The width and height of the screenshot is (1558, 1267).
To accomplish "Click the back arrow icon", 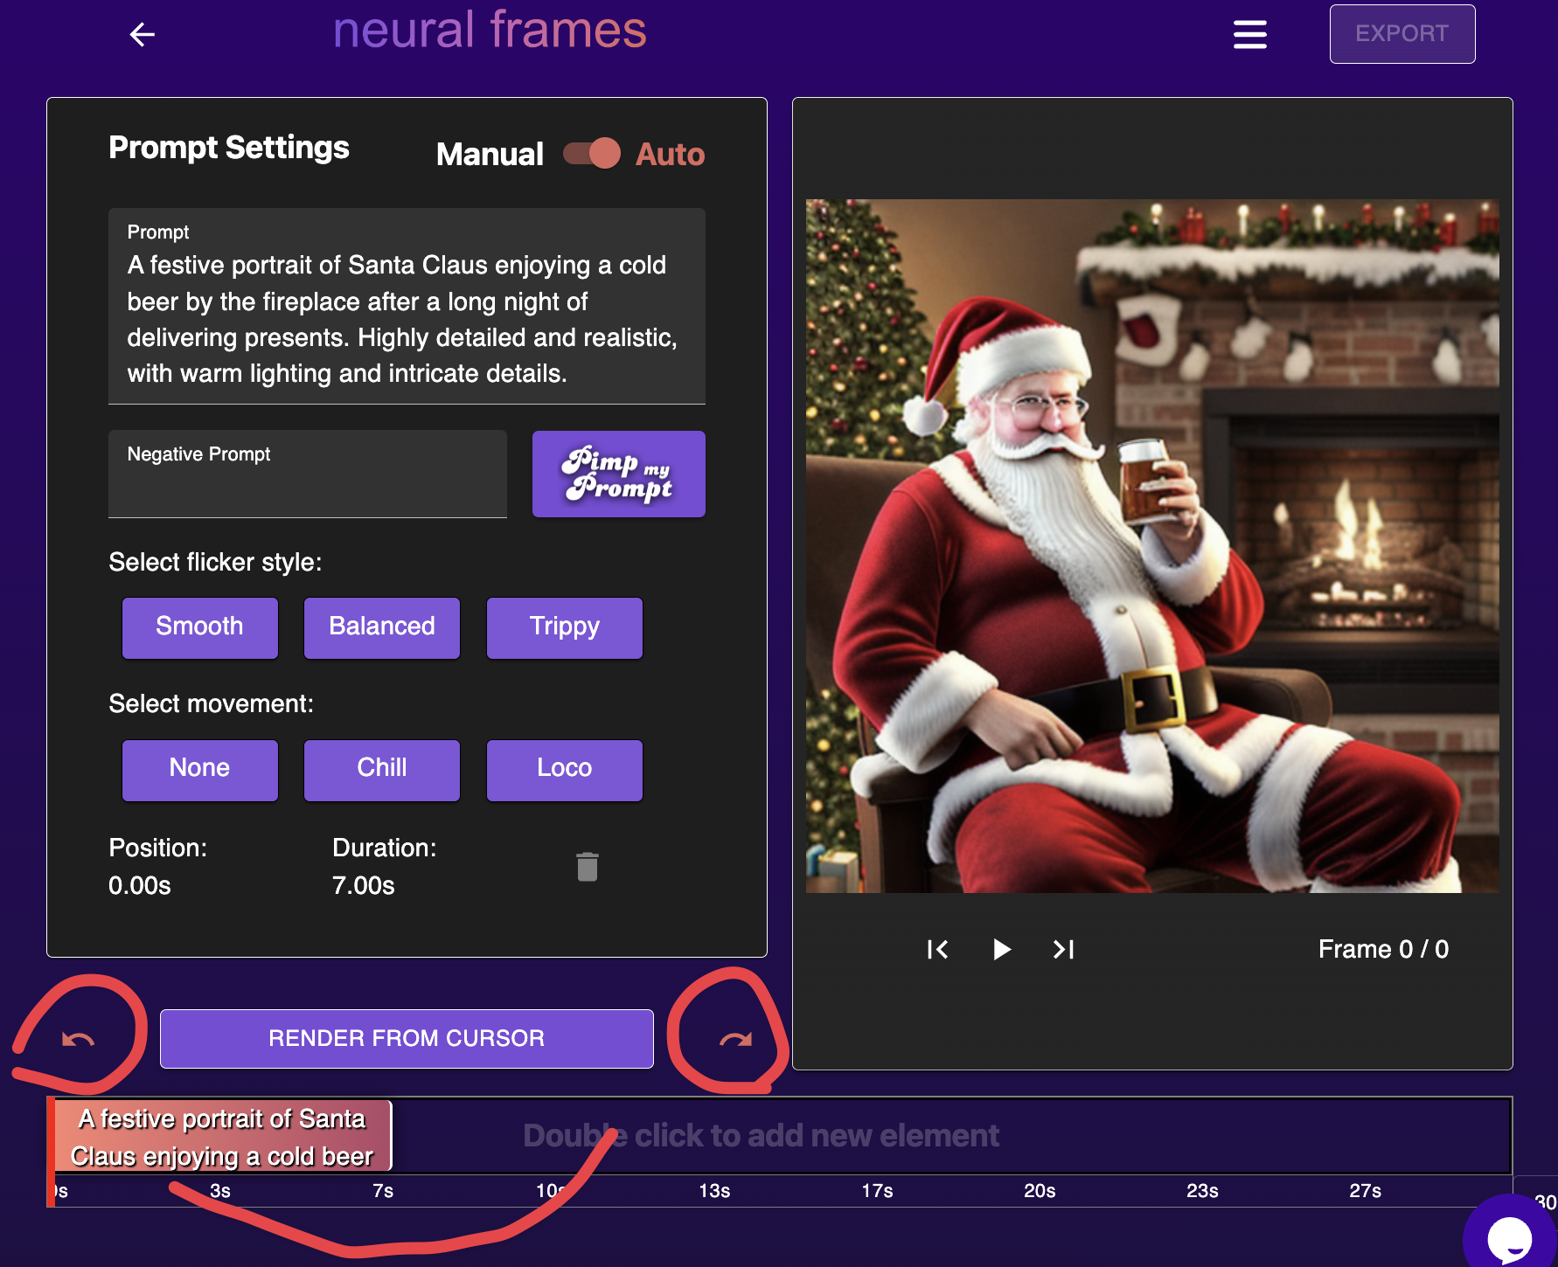I will 142,35.
